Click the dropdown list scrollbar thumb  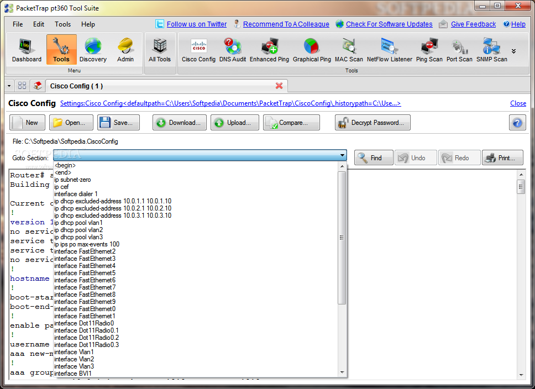coord(342,238)
